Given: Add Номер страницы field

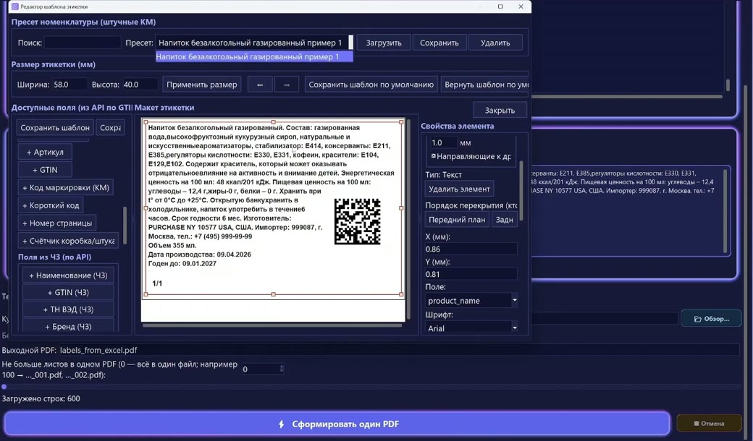Looking at the screenshot, I should click(x=57, y=223).
